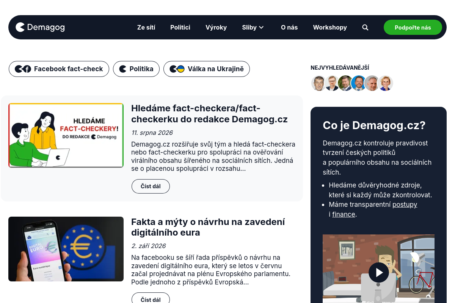Open headline Fakta a mýty o digitálním euru
Image resolution: width=455 pixels, height=303 pixels.
pos(208,227)
